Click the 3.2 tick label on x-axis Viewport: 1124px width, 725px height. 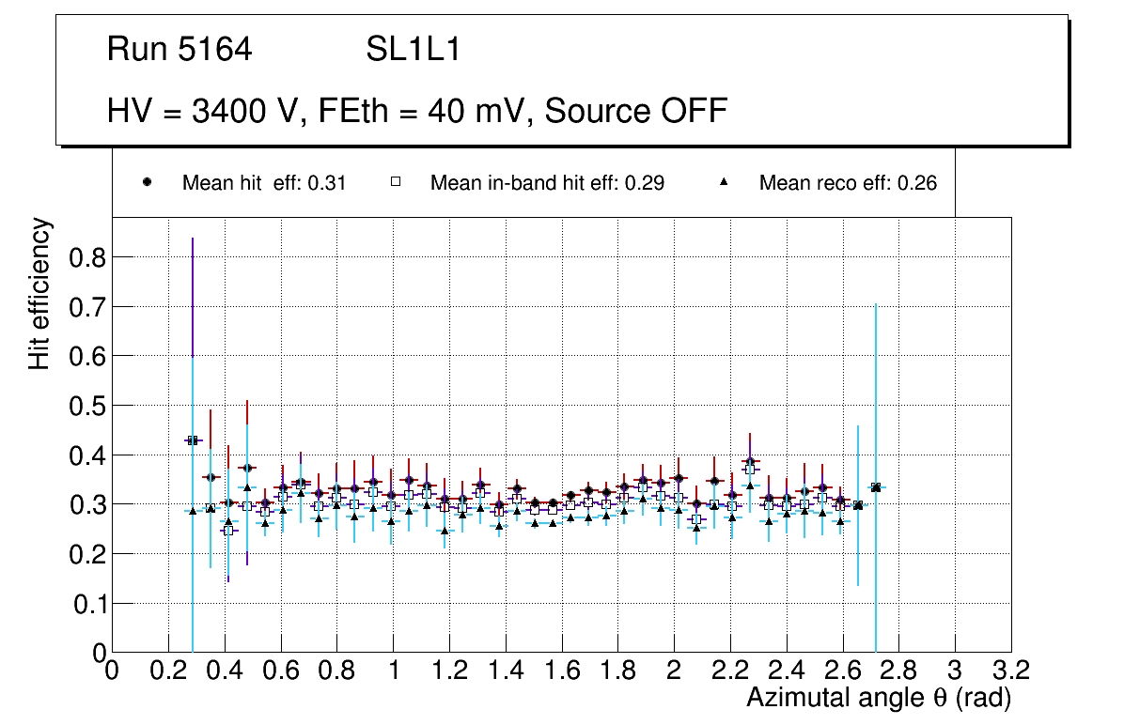pyautogui.click(x=1011, y=671)
